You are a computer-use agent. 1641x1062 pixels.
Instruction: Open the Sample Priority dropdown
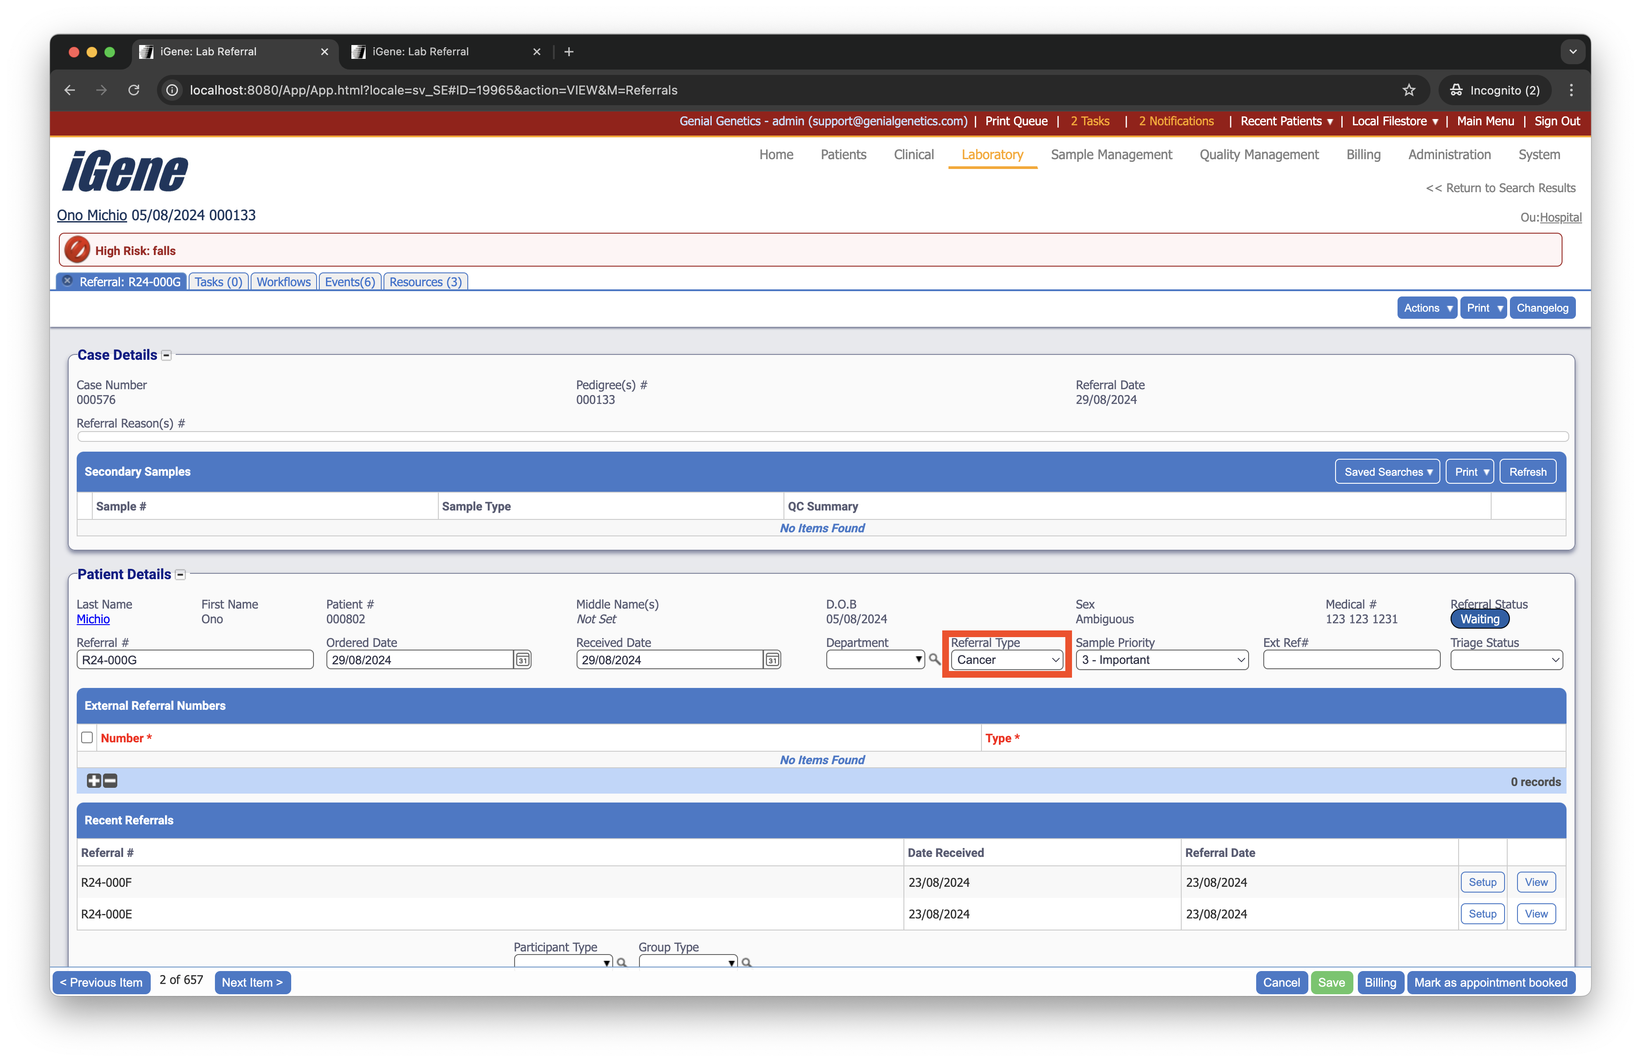click(x=1162, y=659)
